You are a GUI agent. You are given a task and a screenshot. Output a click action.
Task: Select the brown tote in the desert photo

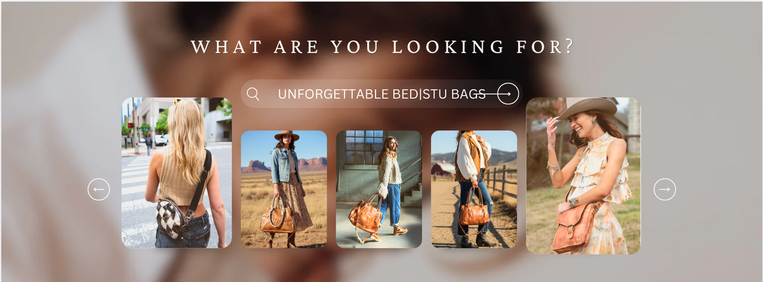[278, 219]
